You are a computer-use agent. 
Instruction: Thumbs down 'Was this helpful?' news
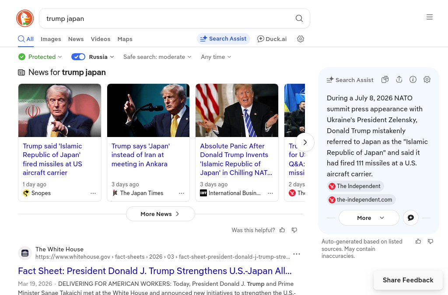[x=294, y=230]
